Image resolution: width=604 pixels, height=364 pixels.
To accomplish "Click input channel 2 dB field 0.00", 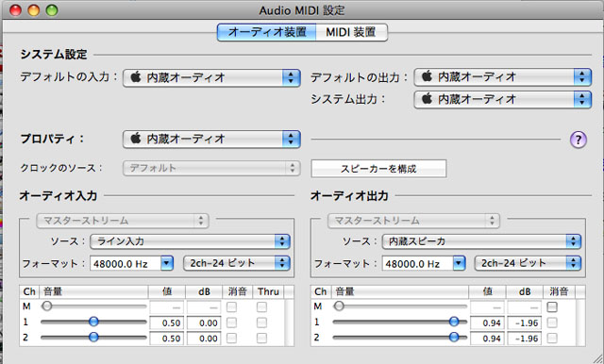I will pyautogui.click(x=204, y=339).
